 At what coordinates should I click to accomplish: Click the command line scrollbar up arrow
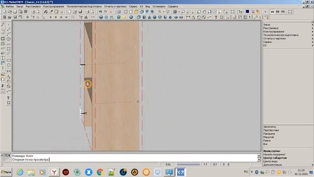coord(259,155)
